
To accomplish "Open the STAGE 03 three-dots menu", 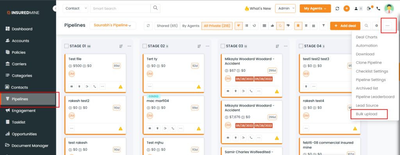I will (x=286, y=46).
